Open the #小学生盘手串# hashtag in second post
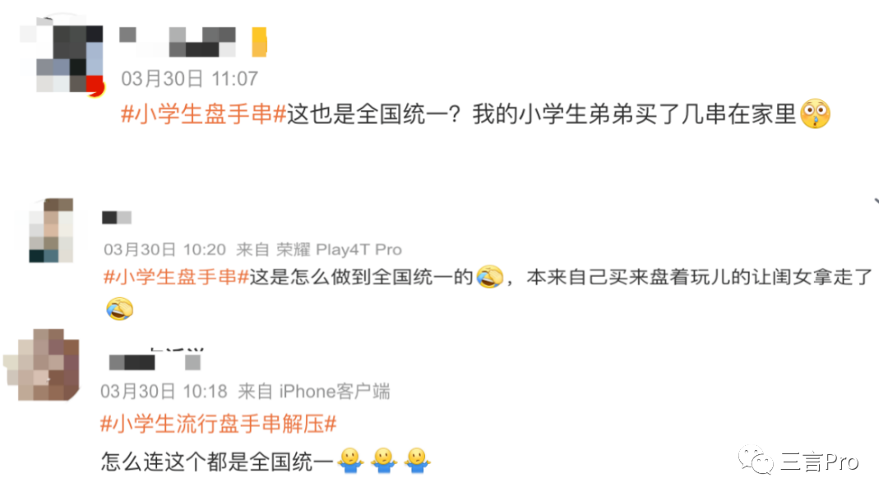The width and height of the screenshot is (888, 501). pos(176,277)
